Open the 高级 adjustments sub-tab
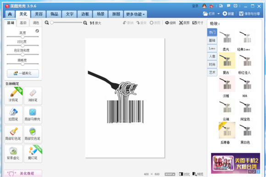 pos(23,23)
